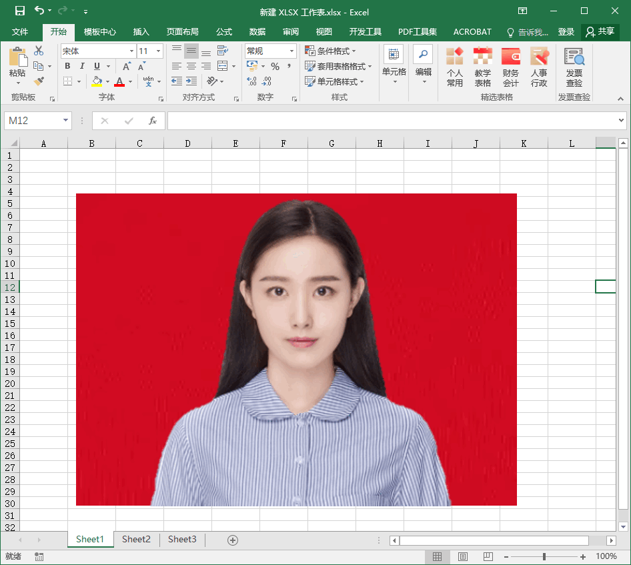Click the Merge and Center cells icon
Viewport: 631px width, 565px height.
pyautogui.click(x=223, y=66)
